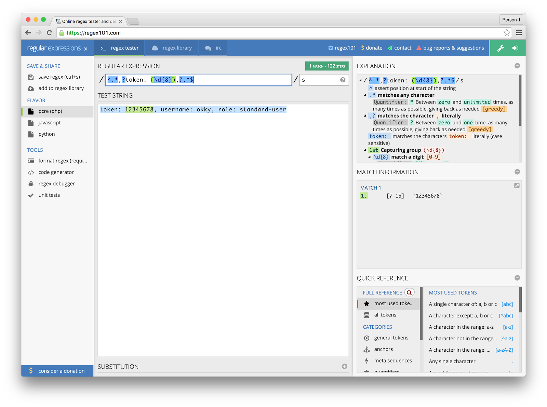Click the code generator brackets icon

pos(31,173)
